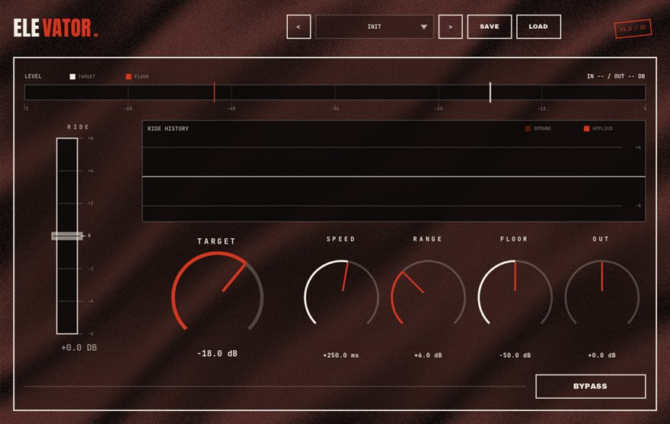Viewport: 670px width, 424px height.
Task: Click the preset dropdown arrow triangle
Action: click(x=423, y=27)
